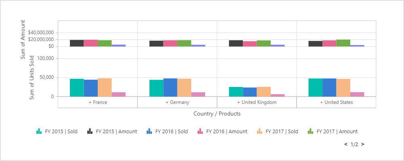The width and height of the screenshot is (404, 161).
Task: Go to next legend page arrow
Action: (363, 144)
